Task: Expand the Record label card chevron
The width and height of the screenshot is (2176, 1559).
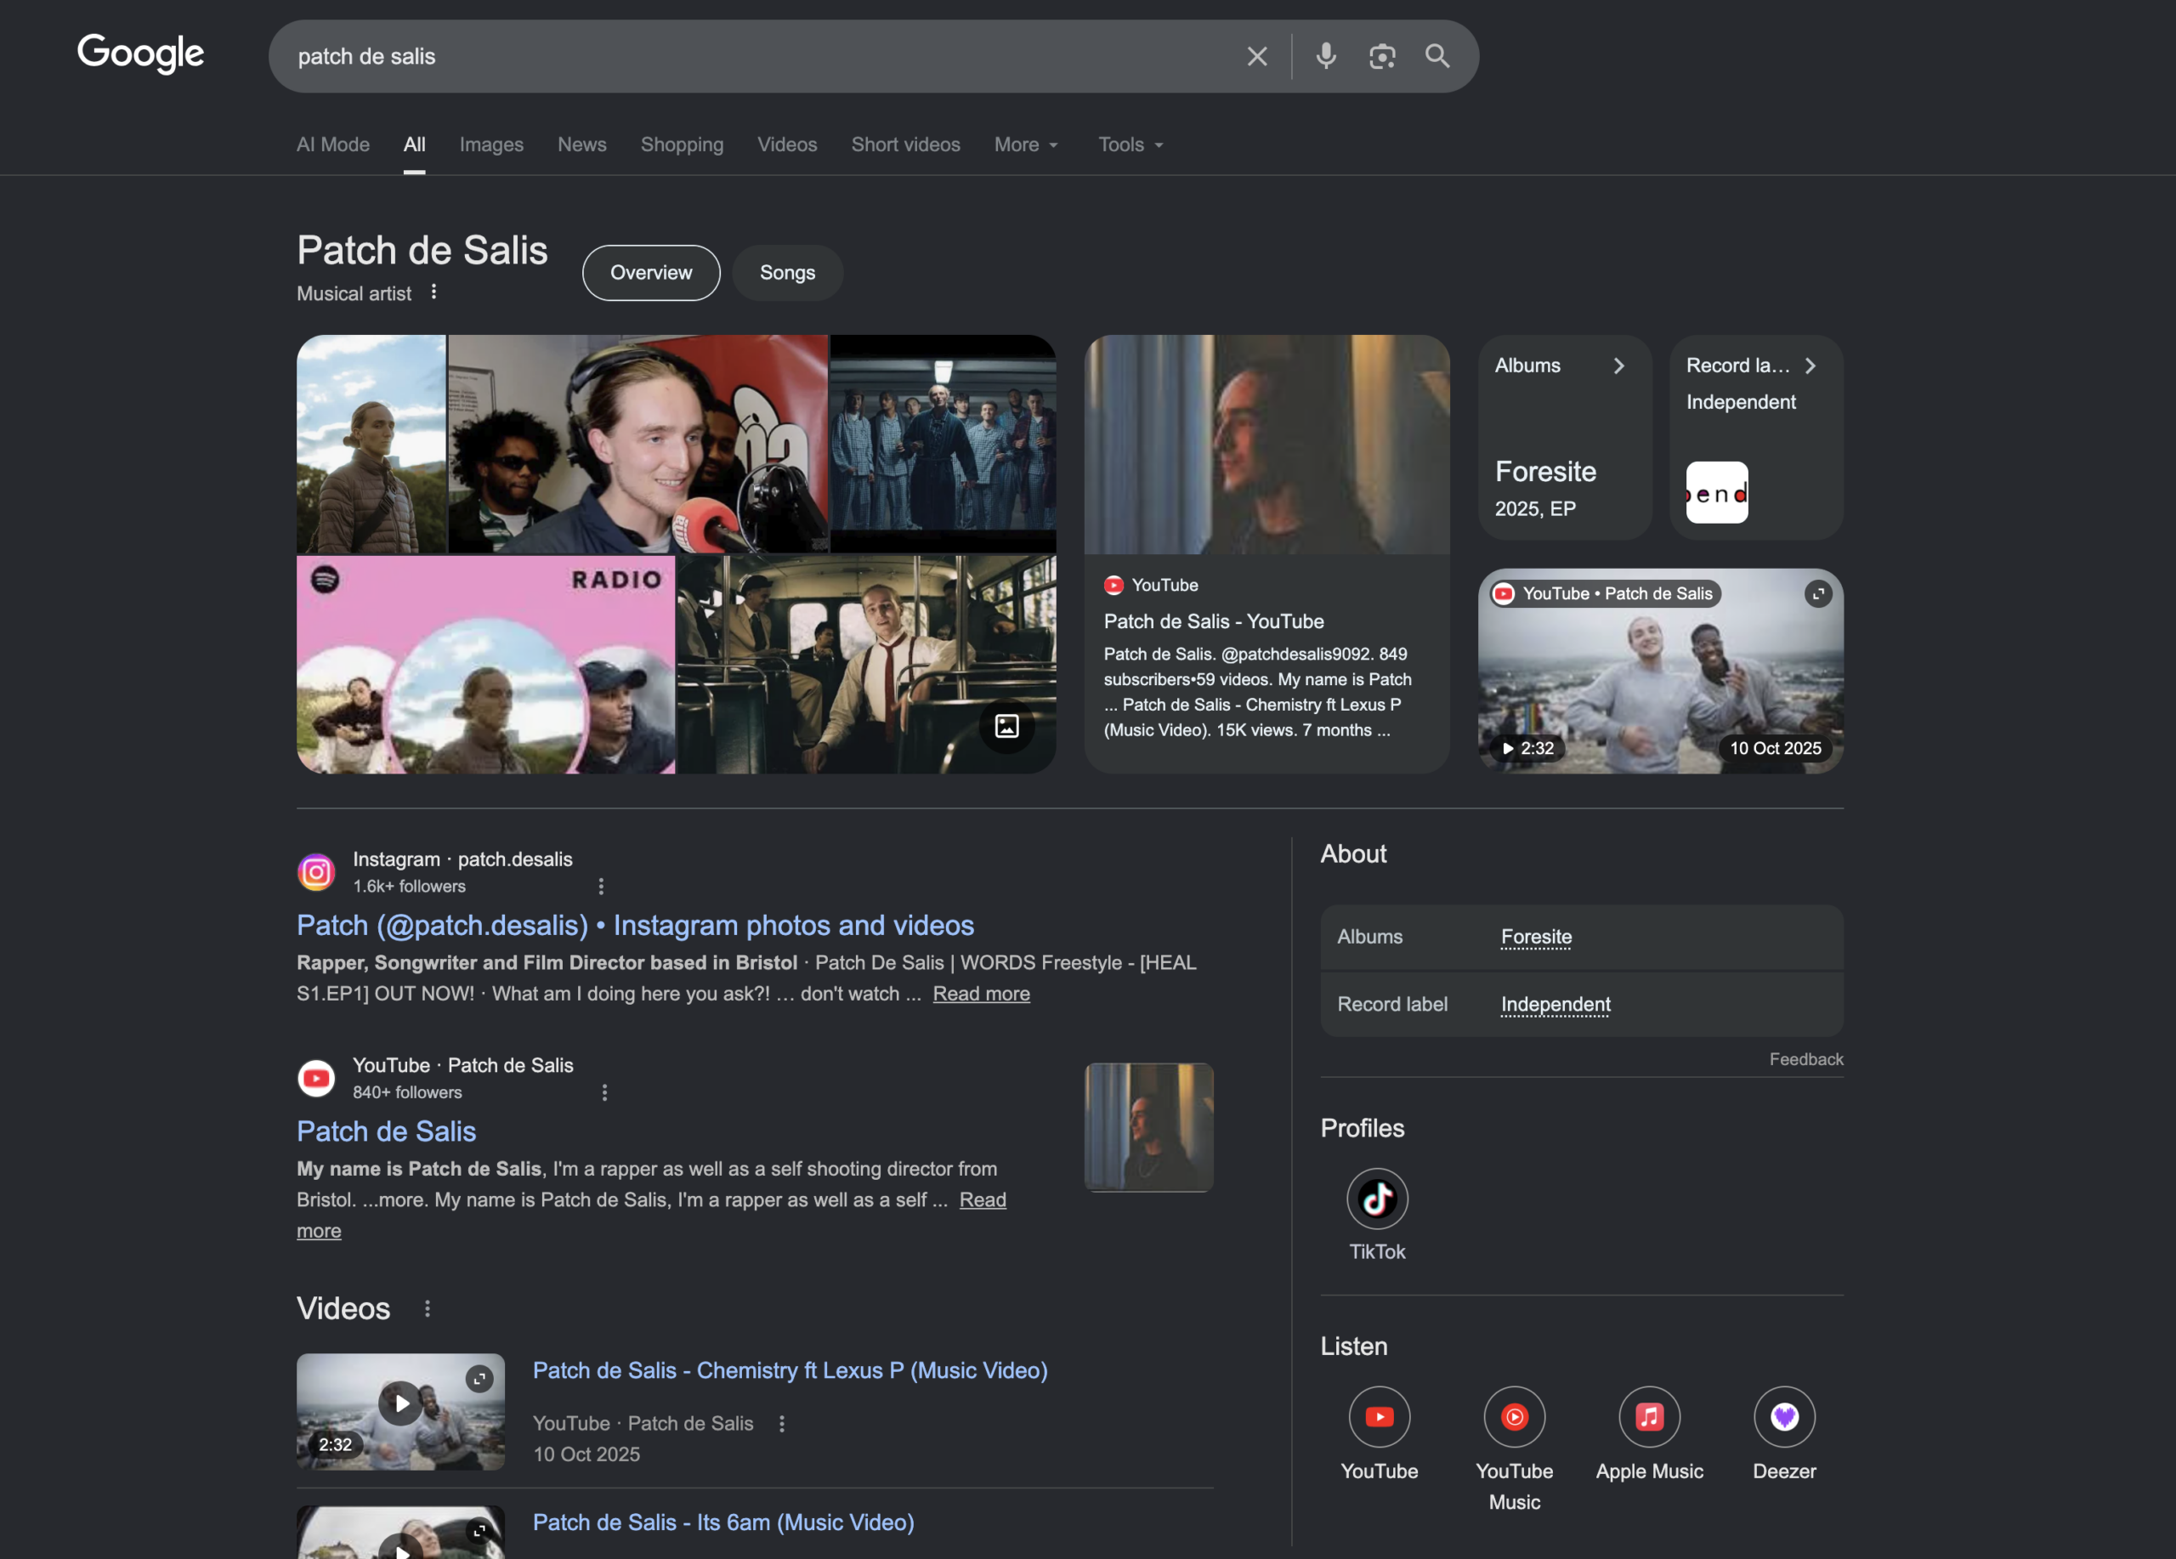Action: pyautogui.click(x=1810, y=366)
